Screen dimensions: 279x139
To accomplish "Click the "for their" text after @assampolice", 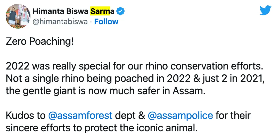I will 233,116.
